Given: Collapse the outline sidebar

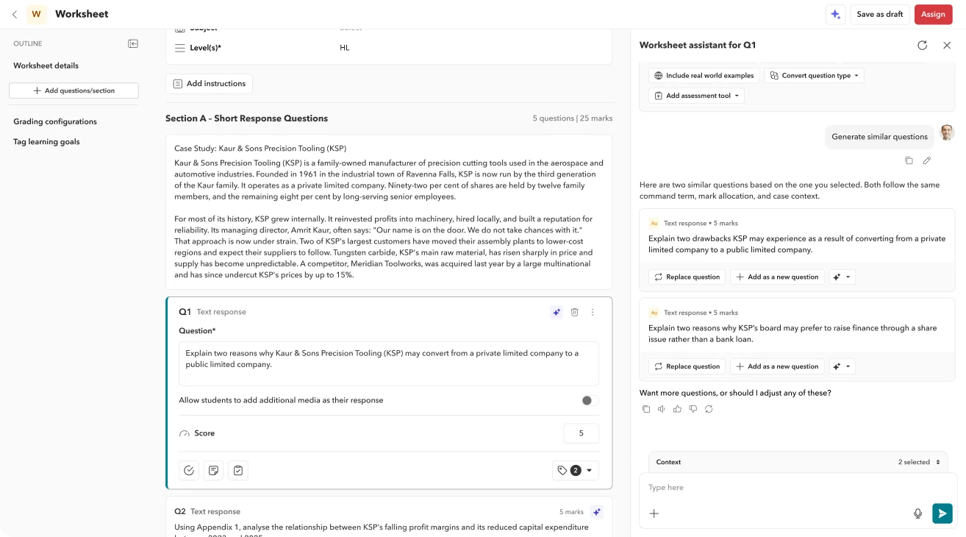Looking at the screenshot, I should click(133, 43).
